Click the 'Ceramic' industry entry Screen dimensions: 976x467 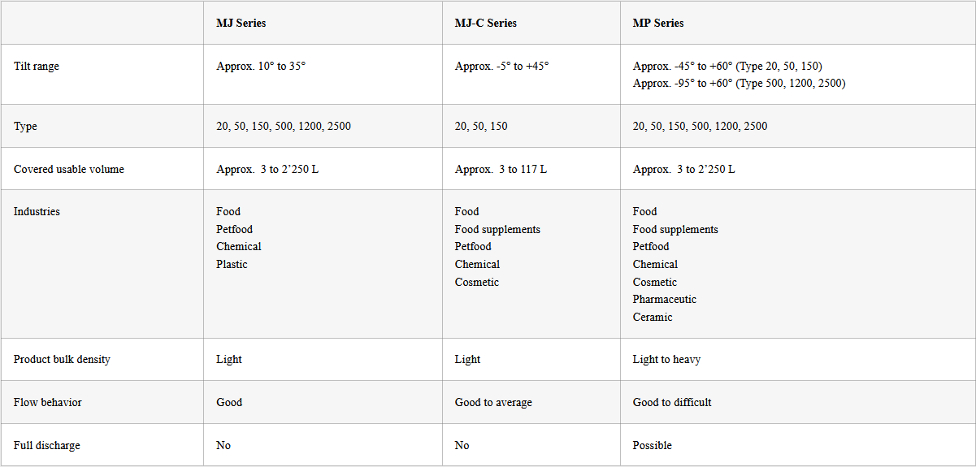[x=653, y=317]
